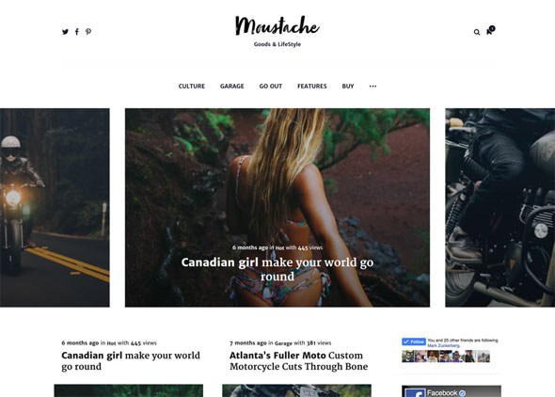Open the Garage menu item
This screenshot has width=555, height=397.
coord(231,86)
